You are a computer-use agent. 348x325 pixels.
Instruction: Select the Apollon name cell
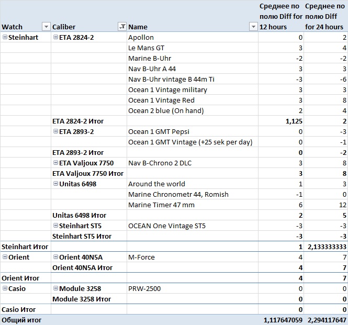[x=141, y=37]
